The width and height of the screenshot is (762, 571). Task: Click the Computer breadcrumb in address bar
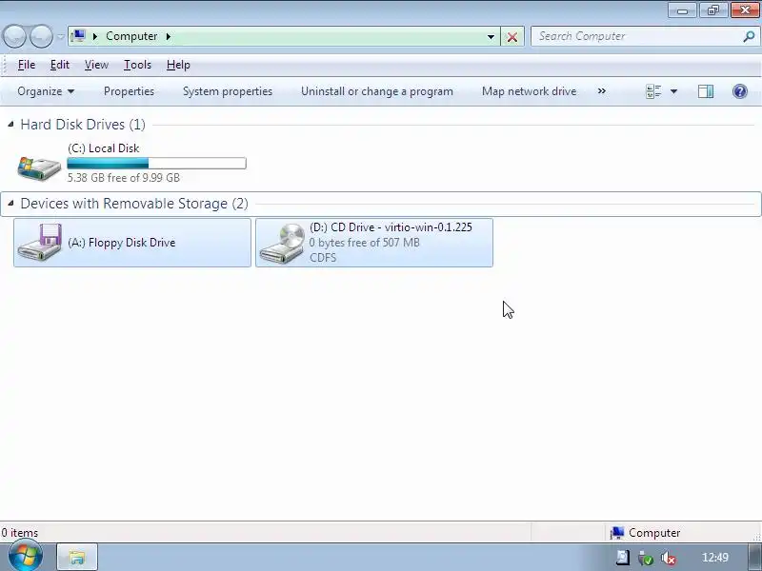(x=131, y=36)
